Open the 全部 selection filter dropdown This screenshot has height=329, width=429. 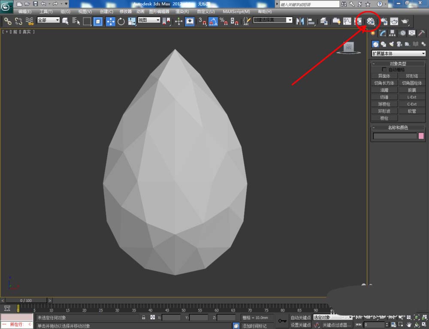[48, 20]
